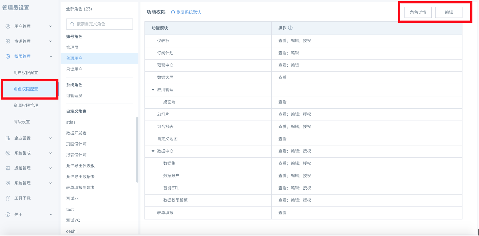Screen dimensions: 479x236
Task: Click the 编辑 button
Action: tap(449, 12)
